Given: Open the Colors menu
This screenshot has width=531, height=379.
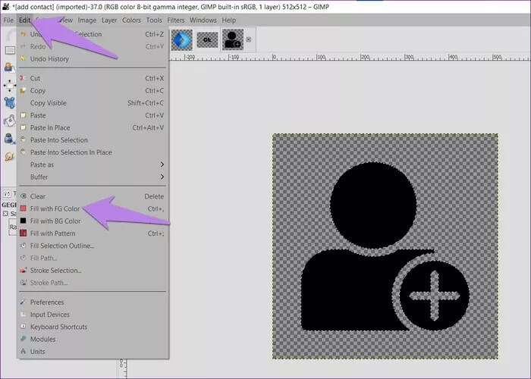Looking at the screenshot, I should point(131,20).
